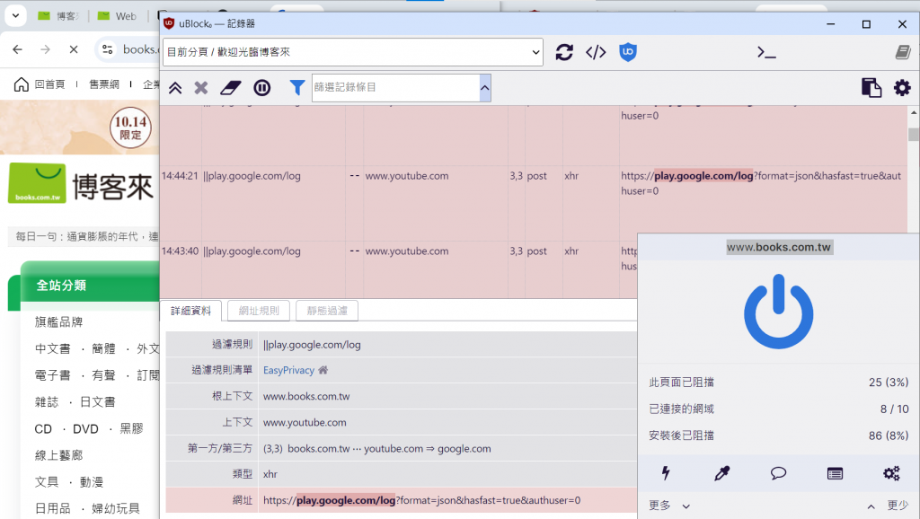The width and height of the screenshot is (920, 519).
Task: Open uBlock dashboard gears icon
Action: [891, 473]
